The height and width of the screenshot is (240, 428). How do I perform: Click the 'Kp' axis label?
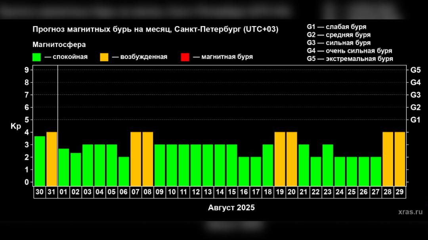tap(16, 127)
